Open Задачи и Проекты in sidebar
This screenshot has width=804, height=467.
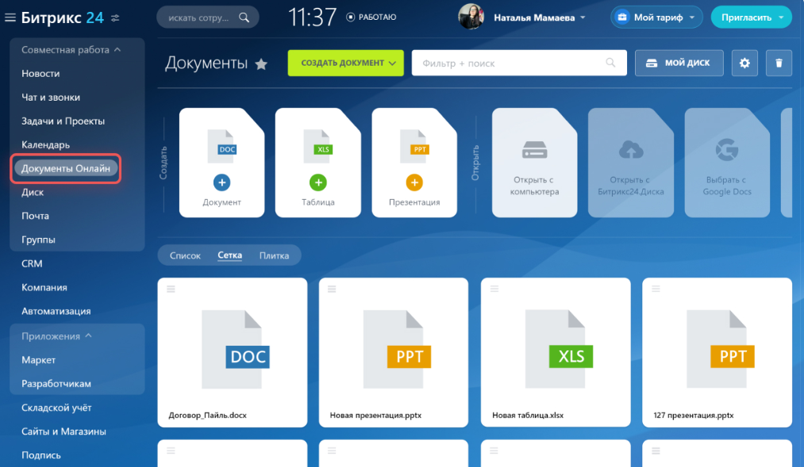tap(63, 121)
